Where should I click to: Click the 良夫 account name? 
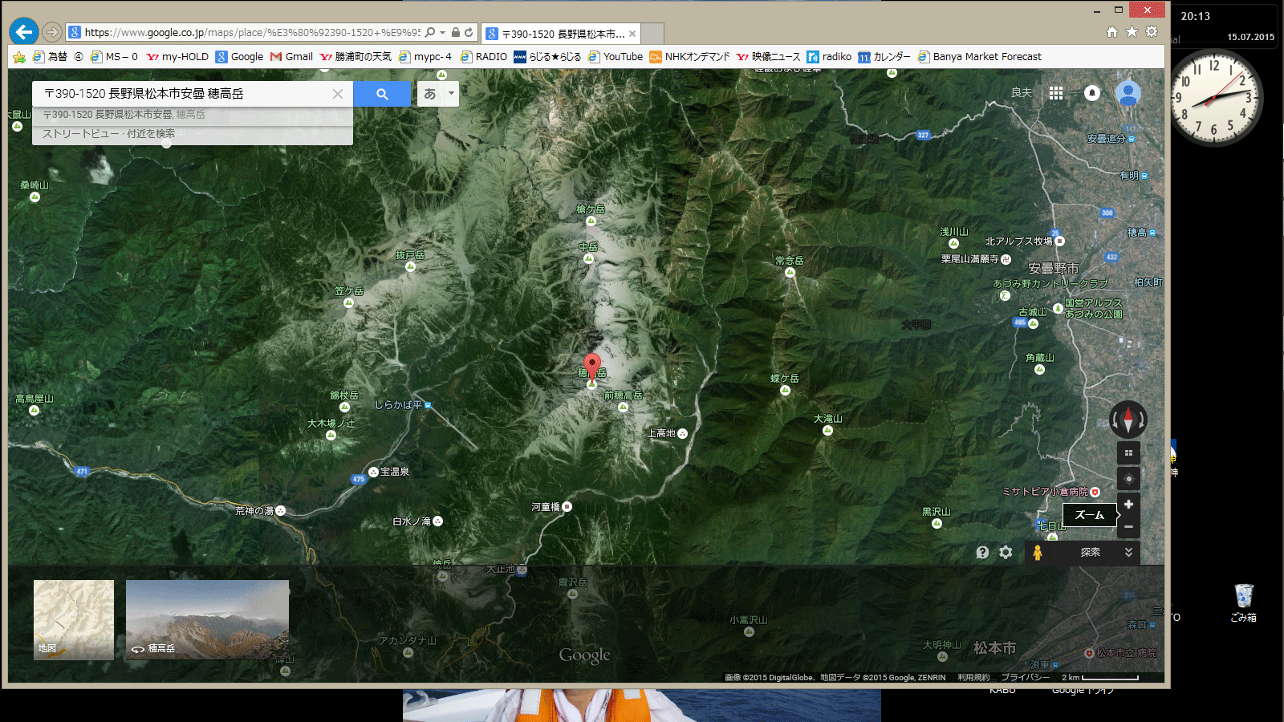pyautogui.click(x=1022, y=93)
